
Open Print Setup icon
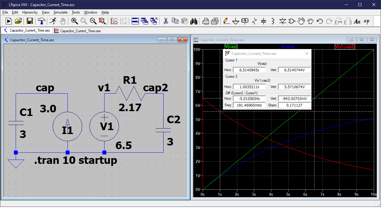[205, 21]
